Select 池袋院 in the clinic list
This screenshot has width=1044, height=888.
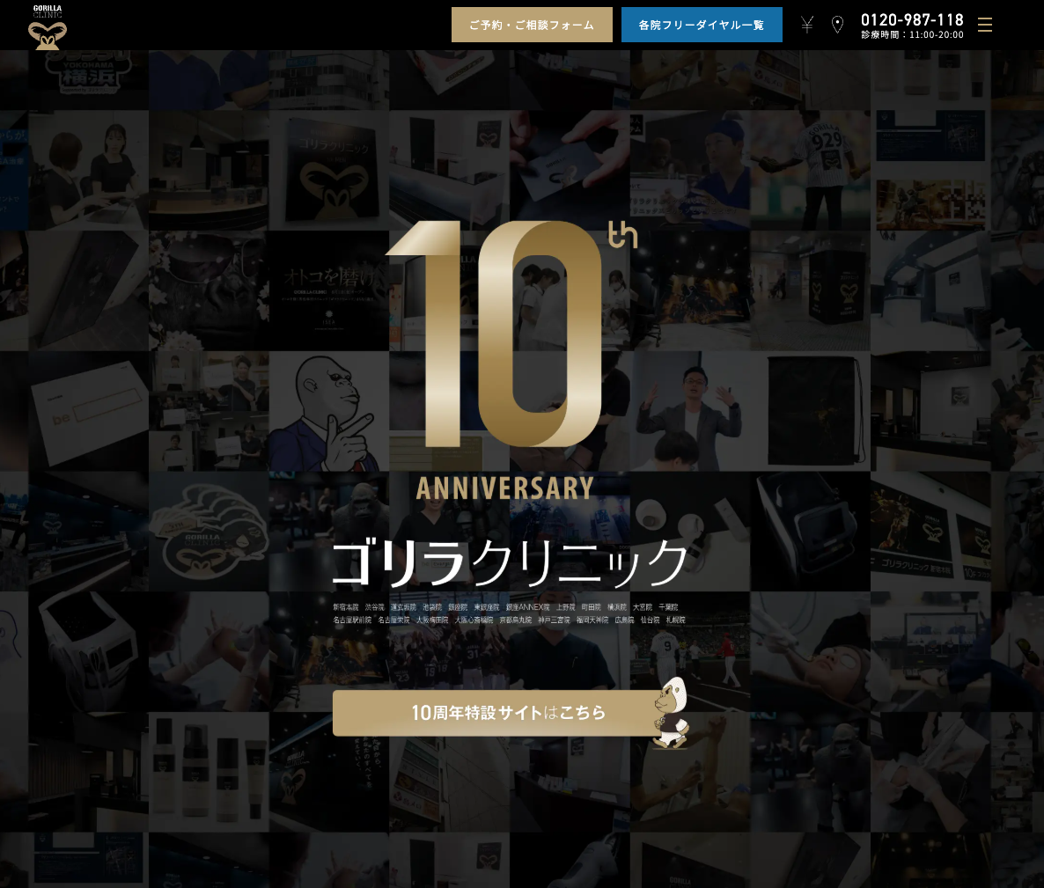tap(432, 607)
